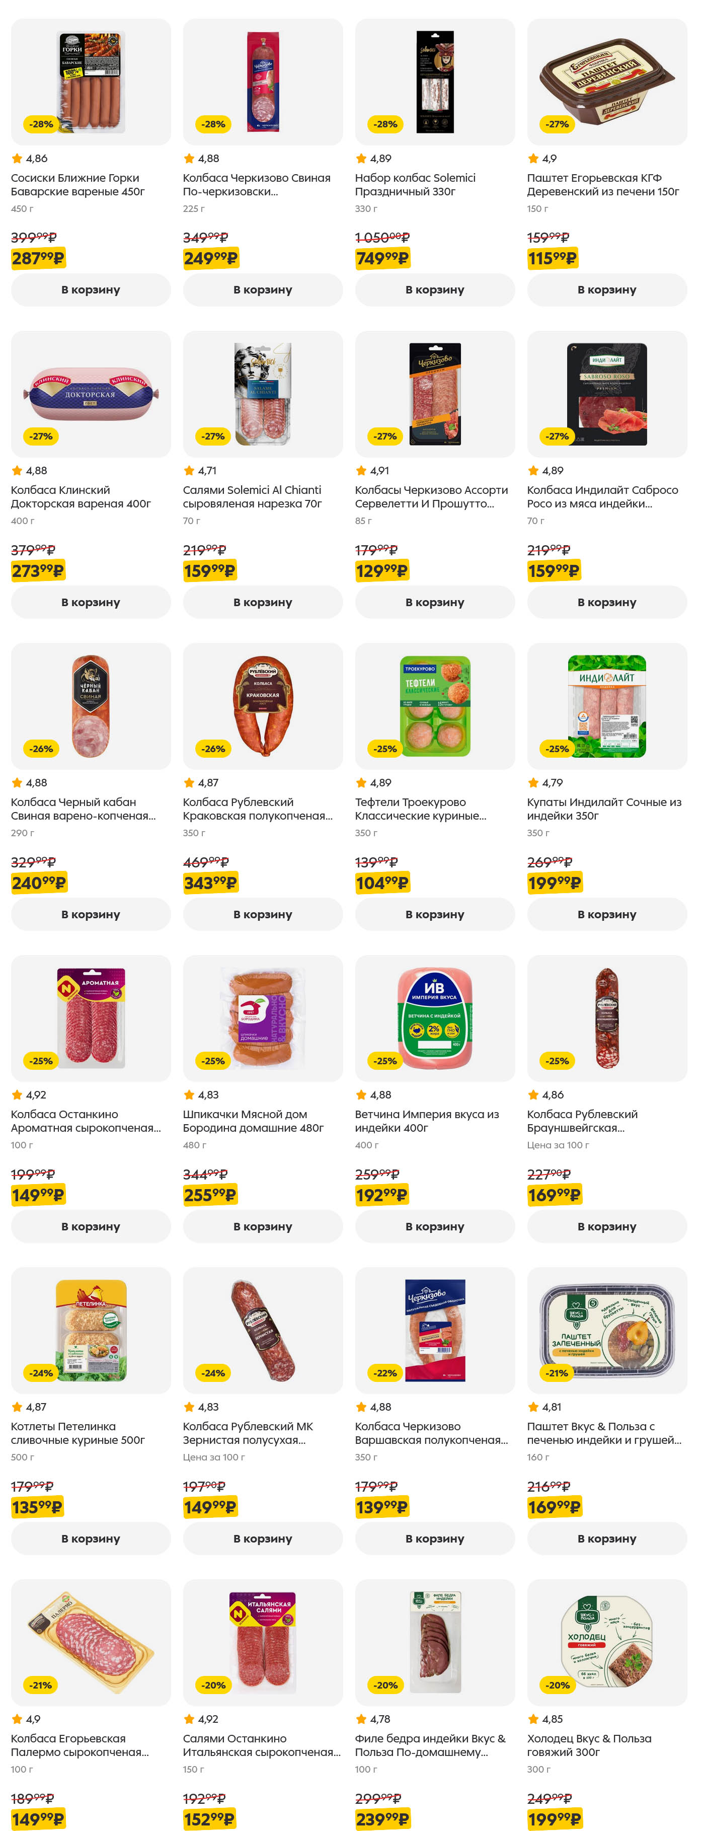The height and width of the screenshot is (1831, 702).
Task: Click the star icon for Холодец Вкус & Польза
Action: click(x=533, y=1719)
